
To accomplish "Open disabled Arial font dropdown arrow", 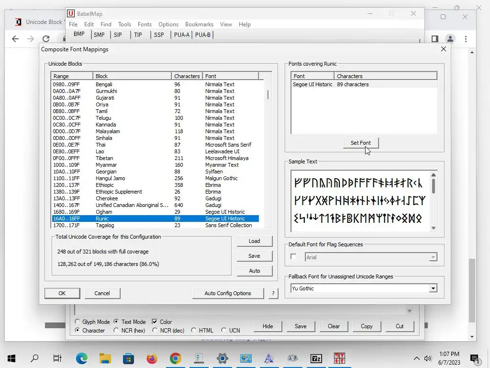I will click(x=433, y=257).
